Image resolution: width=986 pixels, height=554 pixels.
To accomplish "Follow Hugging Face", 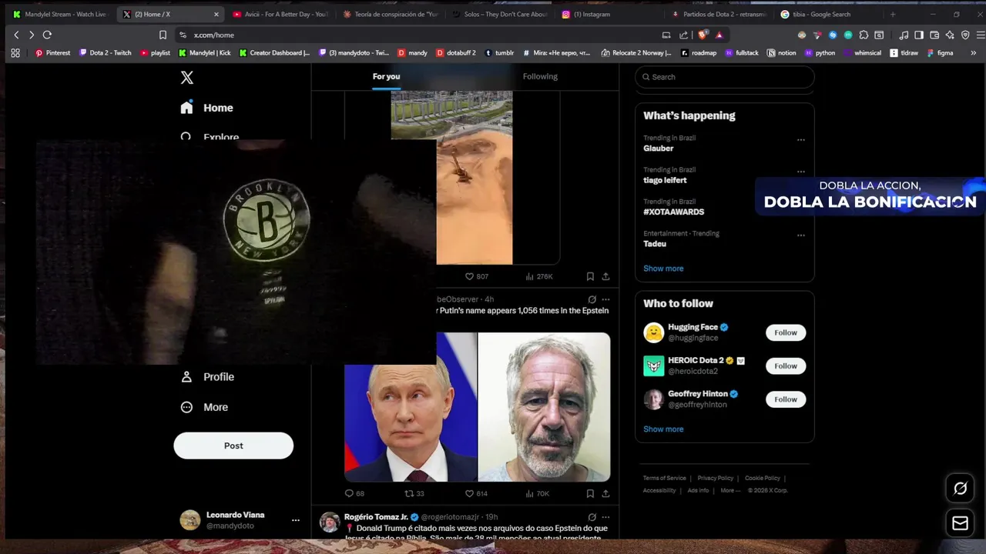I will pyautogui.click(x=786, y=332).
